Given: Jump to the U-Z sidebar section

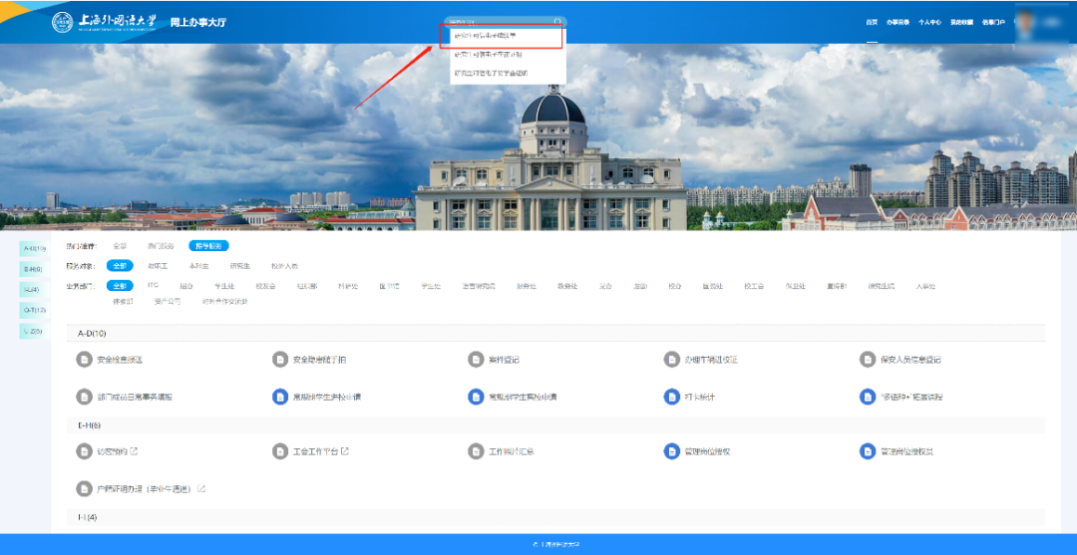Looking at the screenshot, I should (x=34, y=331).
